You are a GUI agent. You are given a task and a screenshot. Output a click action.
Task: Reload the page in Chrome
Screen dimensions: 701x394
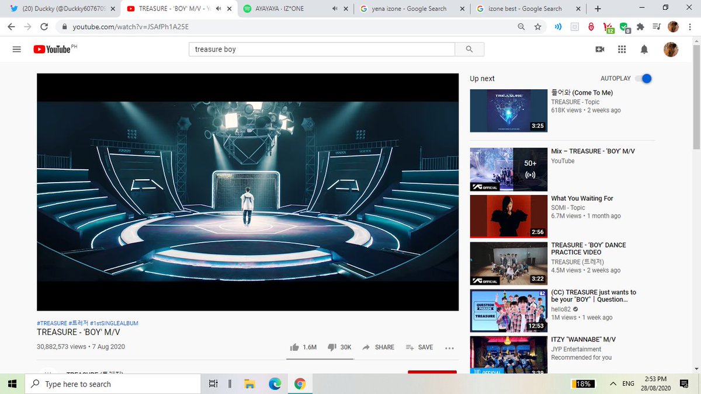[44, 27]
